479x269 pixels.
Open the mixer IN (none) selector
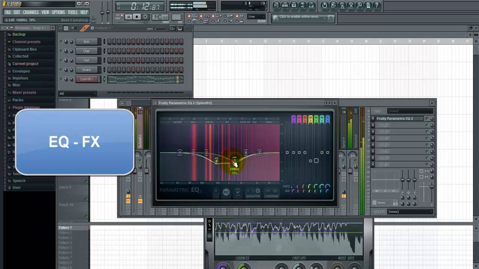[x=410, y=111]
